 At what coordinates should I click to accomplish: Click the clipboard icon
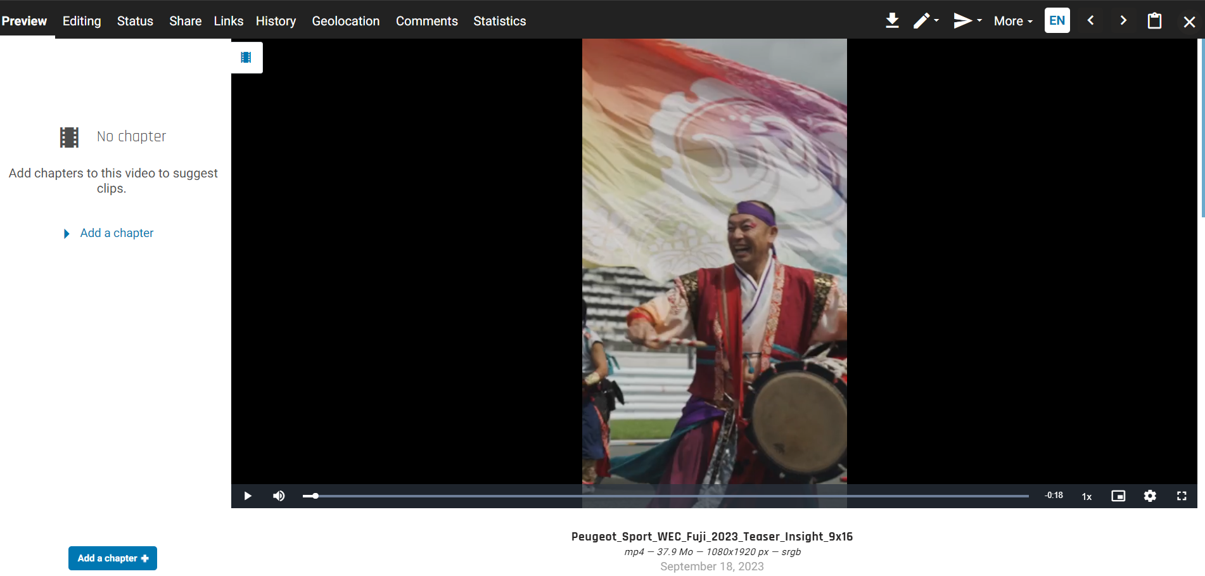pos(1154,21)
